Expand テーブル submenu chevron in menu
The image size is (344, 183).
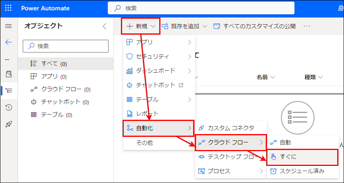[190, 99]
